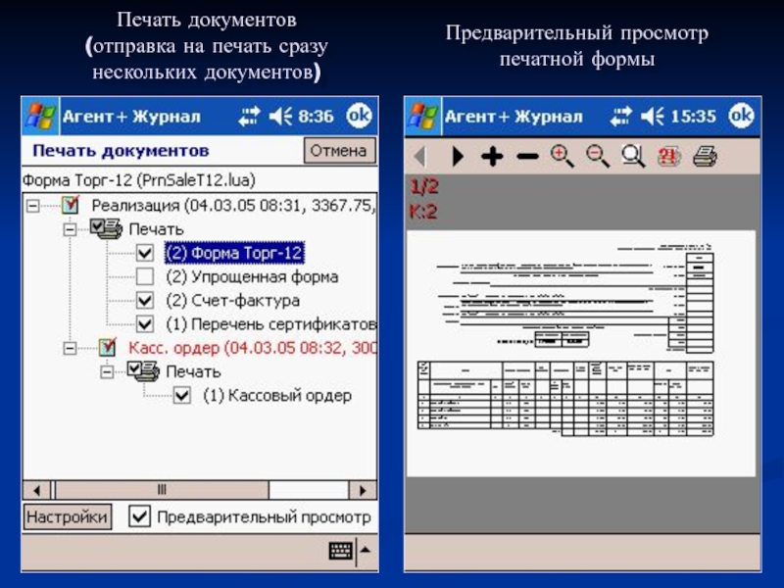Print document with printer icon in preview
The width and height of the screenshot is (784, 588).
coord(705,157)
